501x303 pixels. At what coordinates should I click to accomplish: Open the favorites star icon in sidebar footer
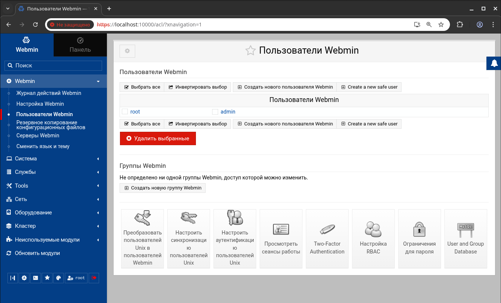pyautogui.click(x=47, y=278)
